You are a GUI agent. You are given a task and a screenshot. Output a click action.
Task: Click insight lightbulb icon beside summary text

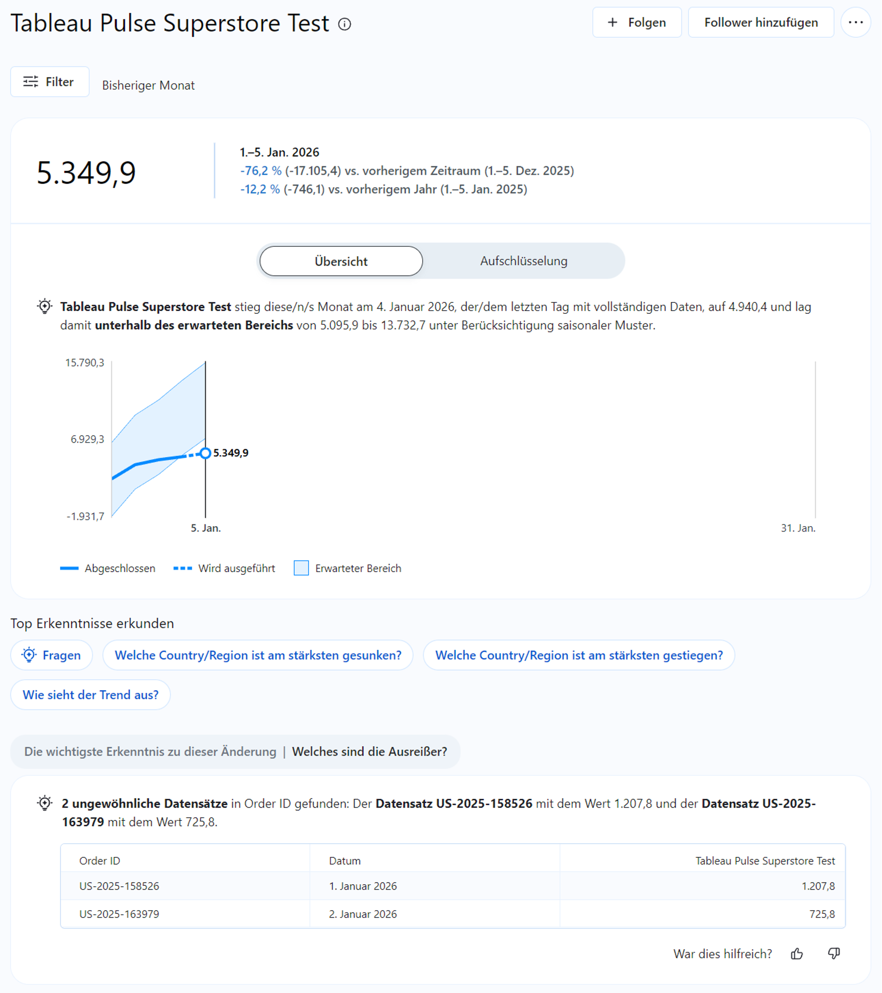(45, 307)
